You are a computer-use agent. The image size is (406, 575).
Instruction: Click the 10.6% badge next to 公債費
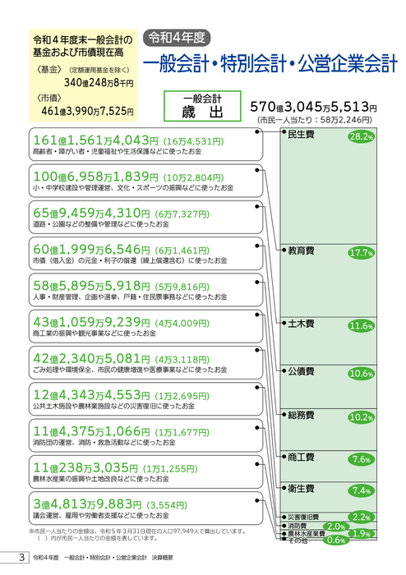point(362,373)
